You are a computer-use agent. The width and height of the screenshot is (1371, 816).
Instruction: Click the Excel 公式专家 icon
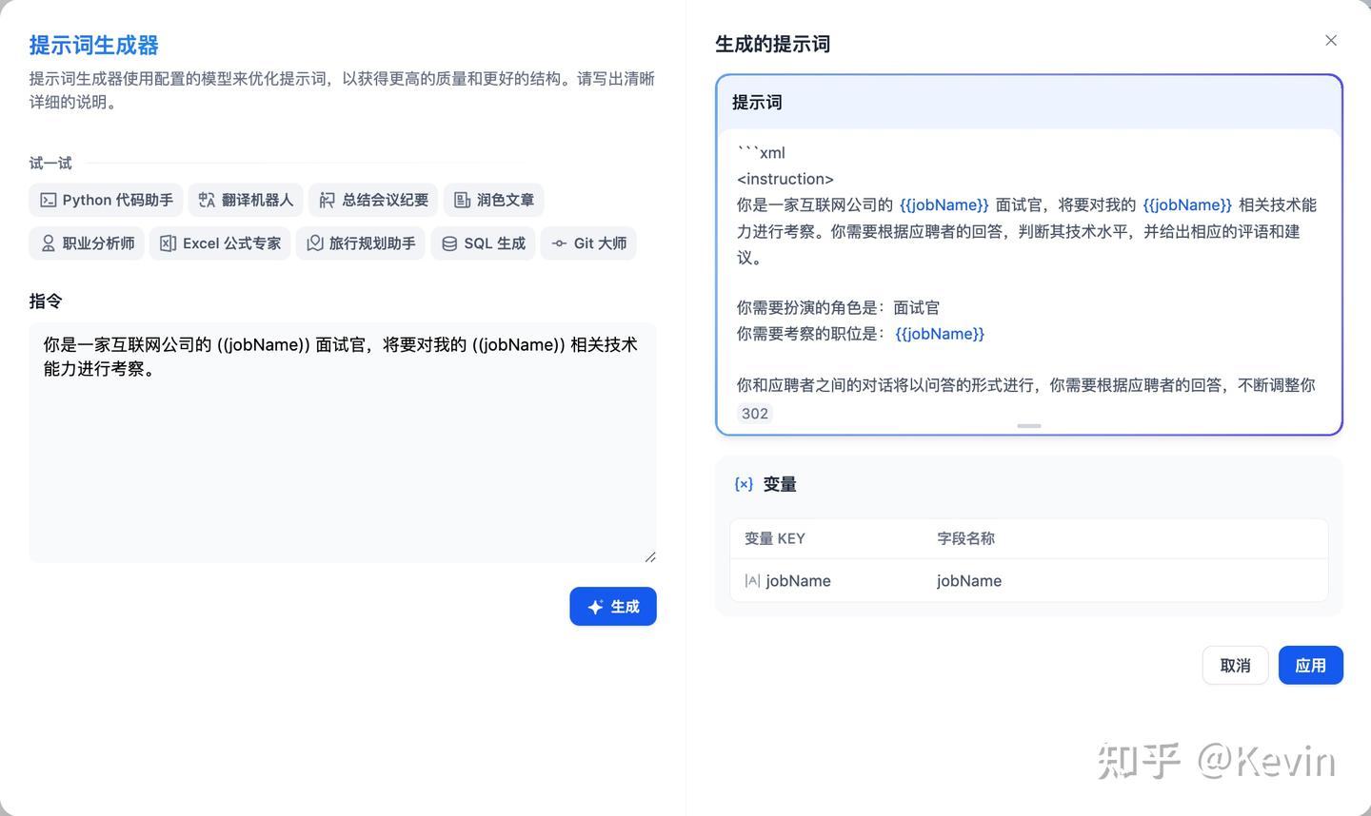(168, 243)
